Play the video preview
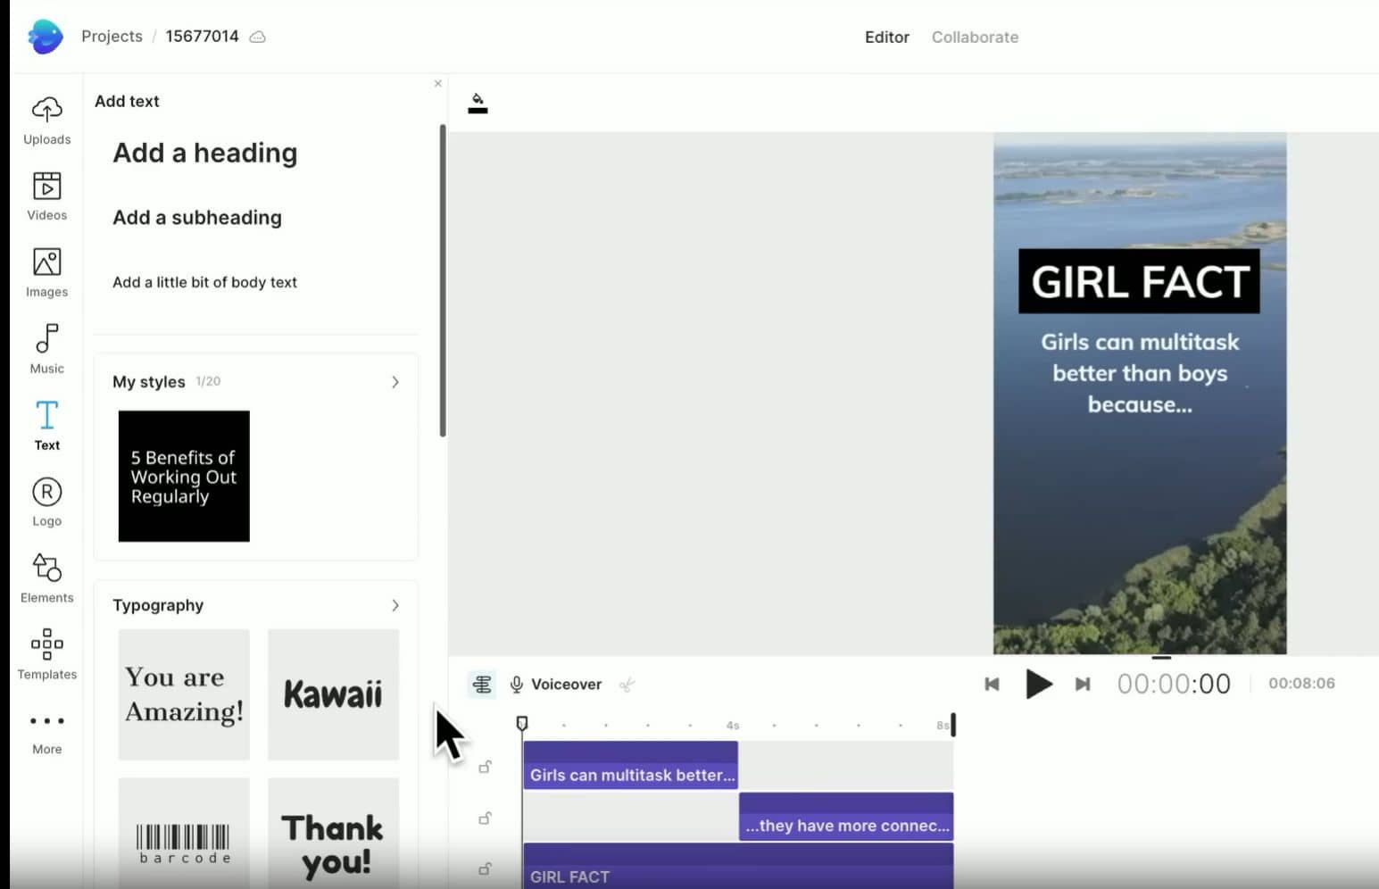 [1037, 684]
